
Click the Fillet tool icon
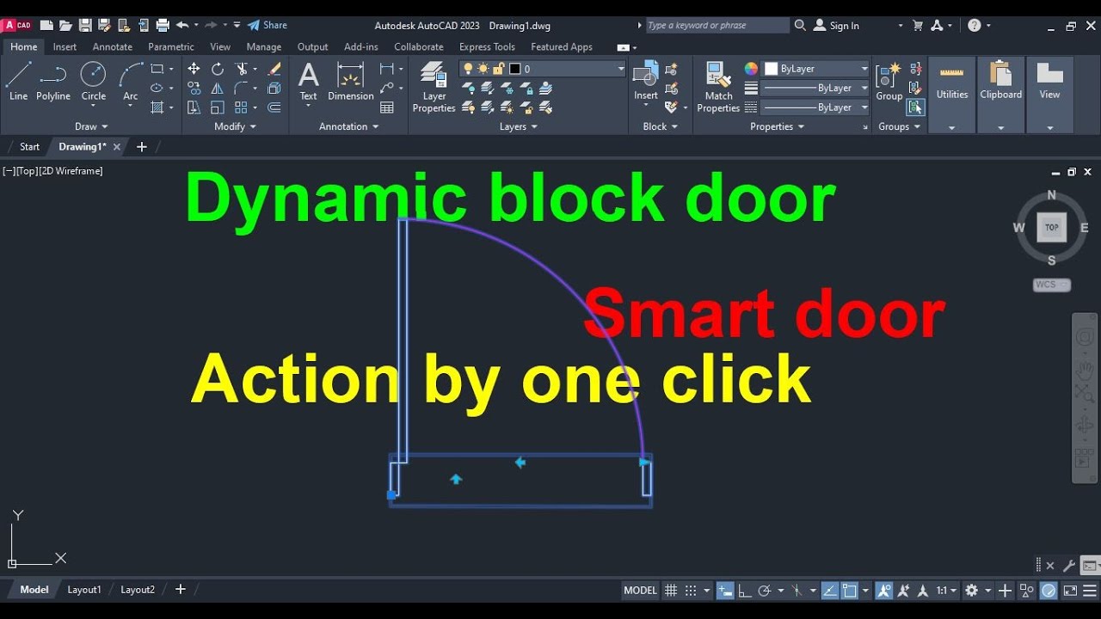click(x=242, y=88)
